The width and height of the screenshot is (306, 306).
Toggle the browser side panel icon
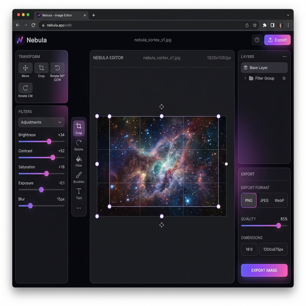pos(273,25)
